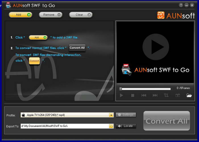Image resolution: width=199 pixels, height=142 pixels.
Task: Click the orange Convert sample in instructions
Action: (x=34, y=61)
